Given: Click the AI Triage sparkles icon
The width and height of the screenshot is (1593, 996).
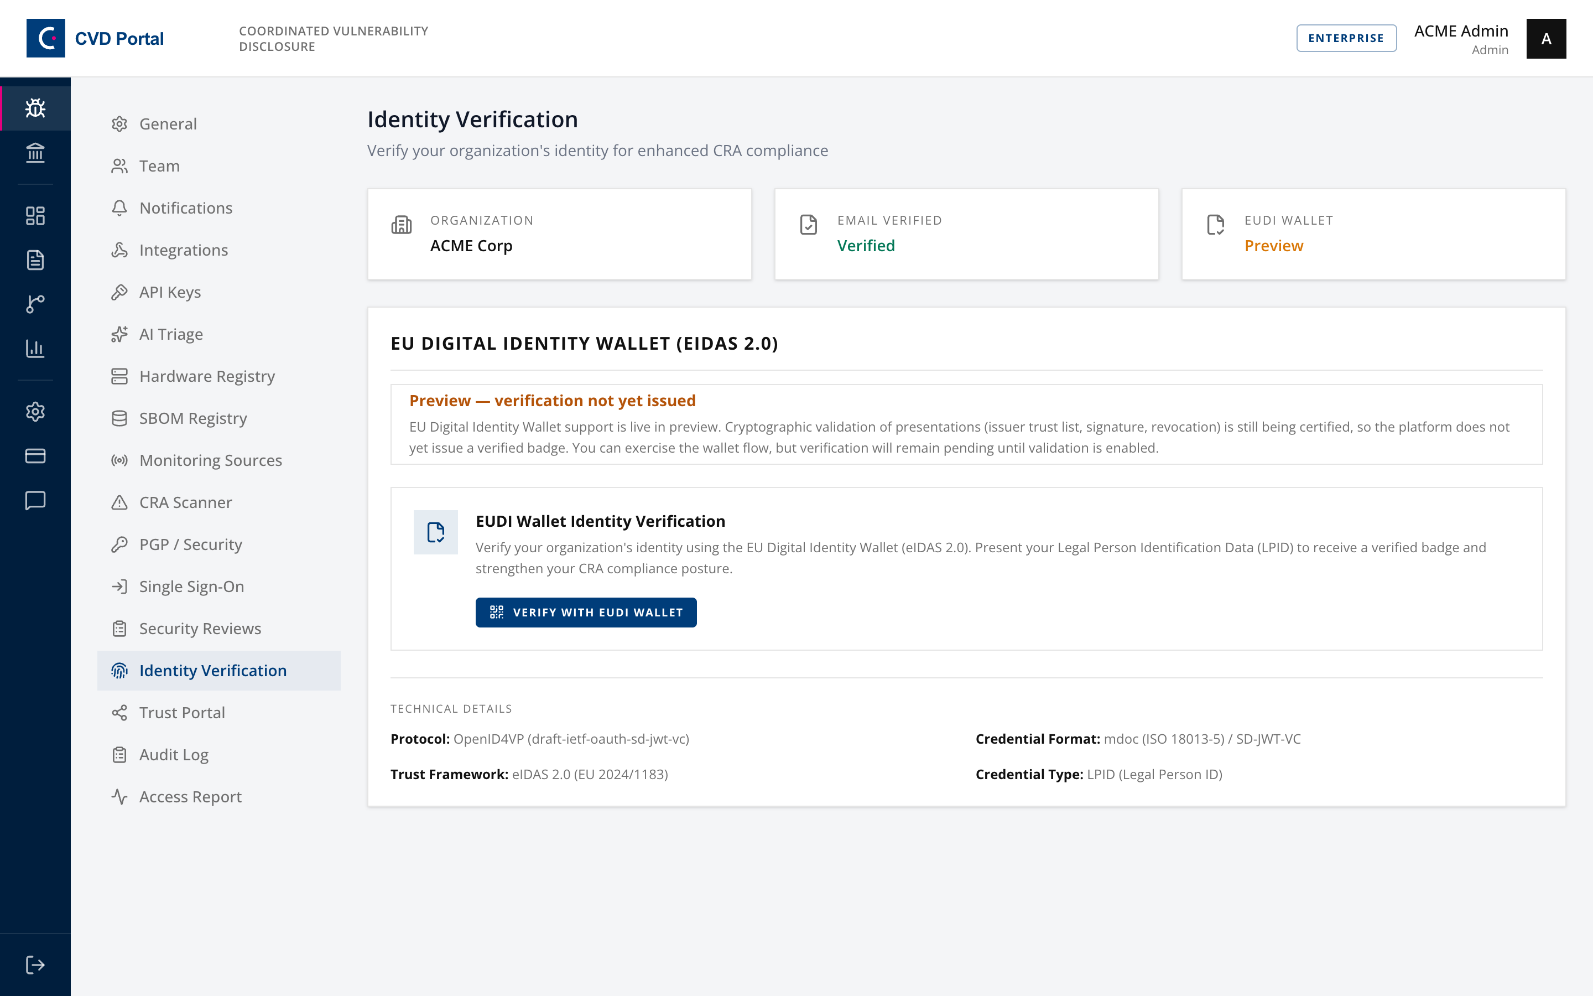Looking at the screenshot, I should click(x=119, y=335).
